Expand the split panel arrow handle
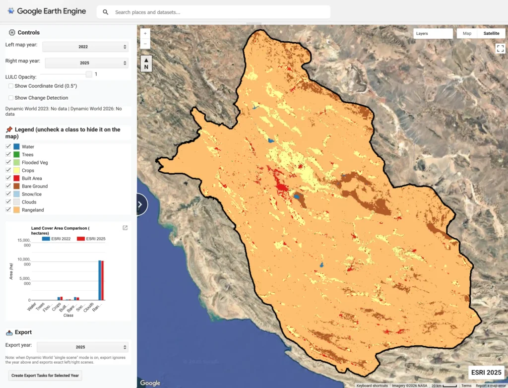The image size is (508, 388). pos(141,204)
